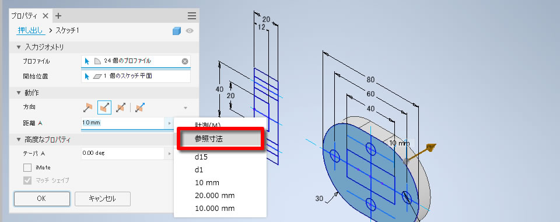Select the default direction icon

pyautogui.click(x=87, y=107)
